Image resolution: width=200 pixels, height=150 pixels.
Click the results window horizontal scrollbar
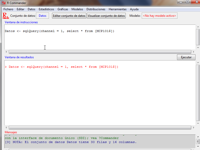(100, 127)
